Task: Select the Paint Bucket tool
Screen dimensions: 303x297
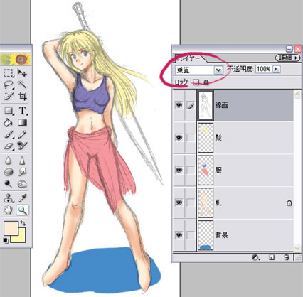Action: coord(8,122)
